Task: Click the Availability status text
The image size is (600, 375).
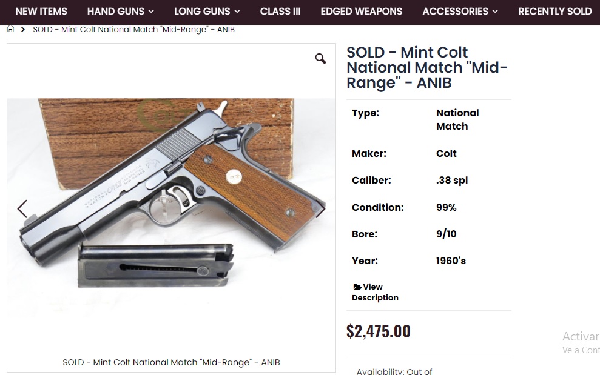Action: (x=394, y=371)
